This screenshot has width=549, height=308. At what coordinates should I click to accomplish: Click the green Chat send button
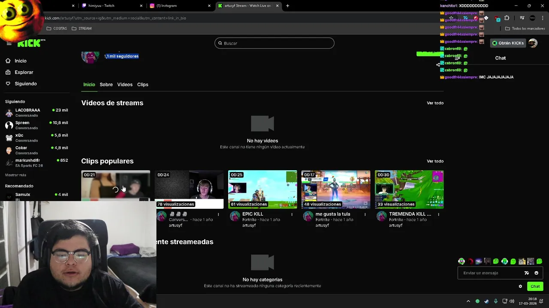535,287
